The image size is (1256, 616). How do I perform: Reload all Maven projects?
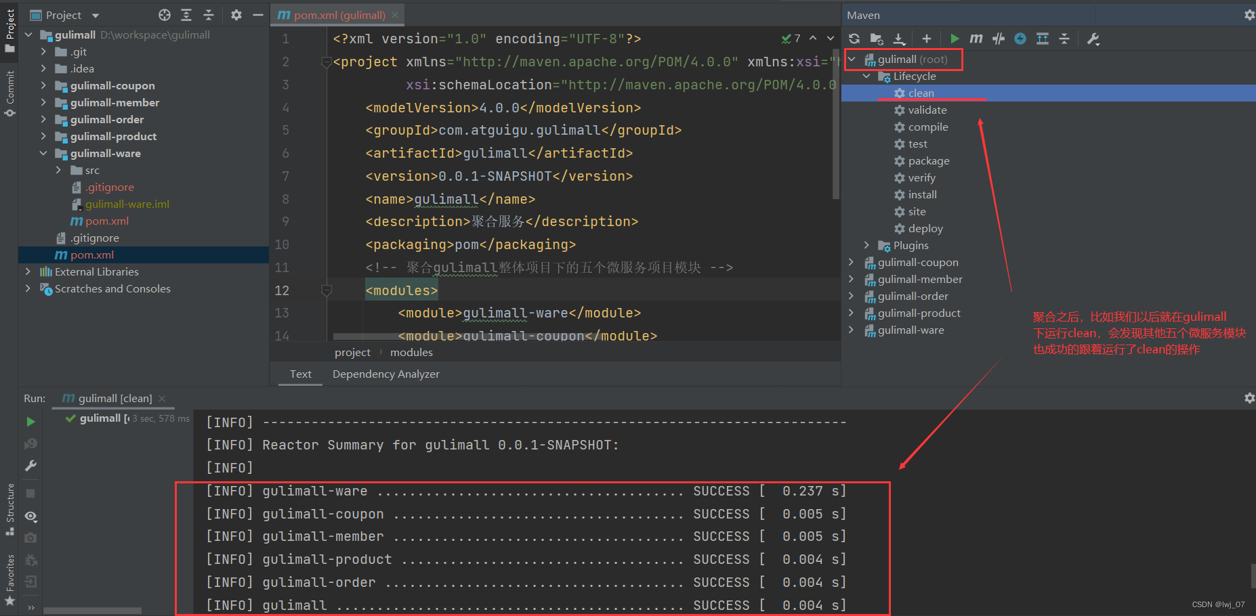[854, 39]
